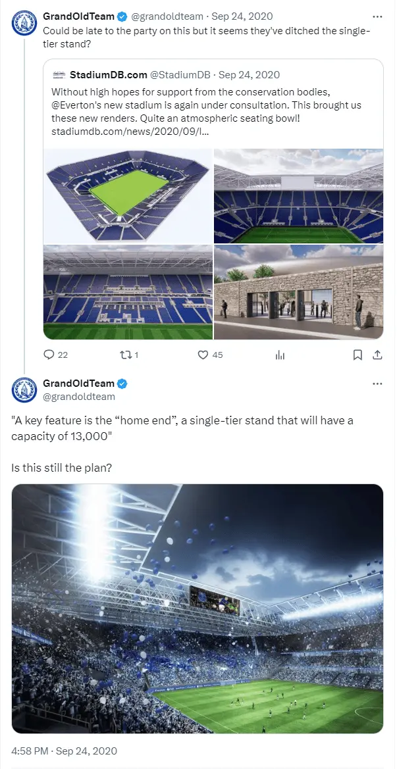Open the @grandoldteam handle on second tweet
The width and height of the screenshot is (397, 769).
click(79, 397)
